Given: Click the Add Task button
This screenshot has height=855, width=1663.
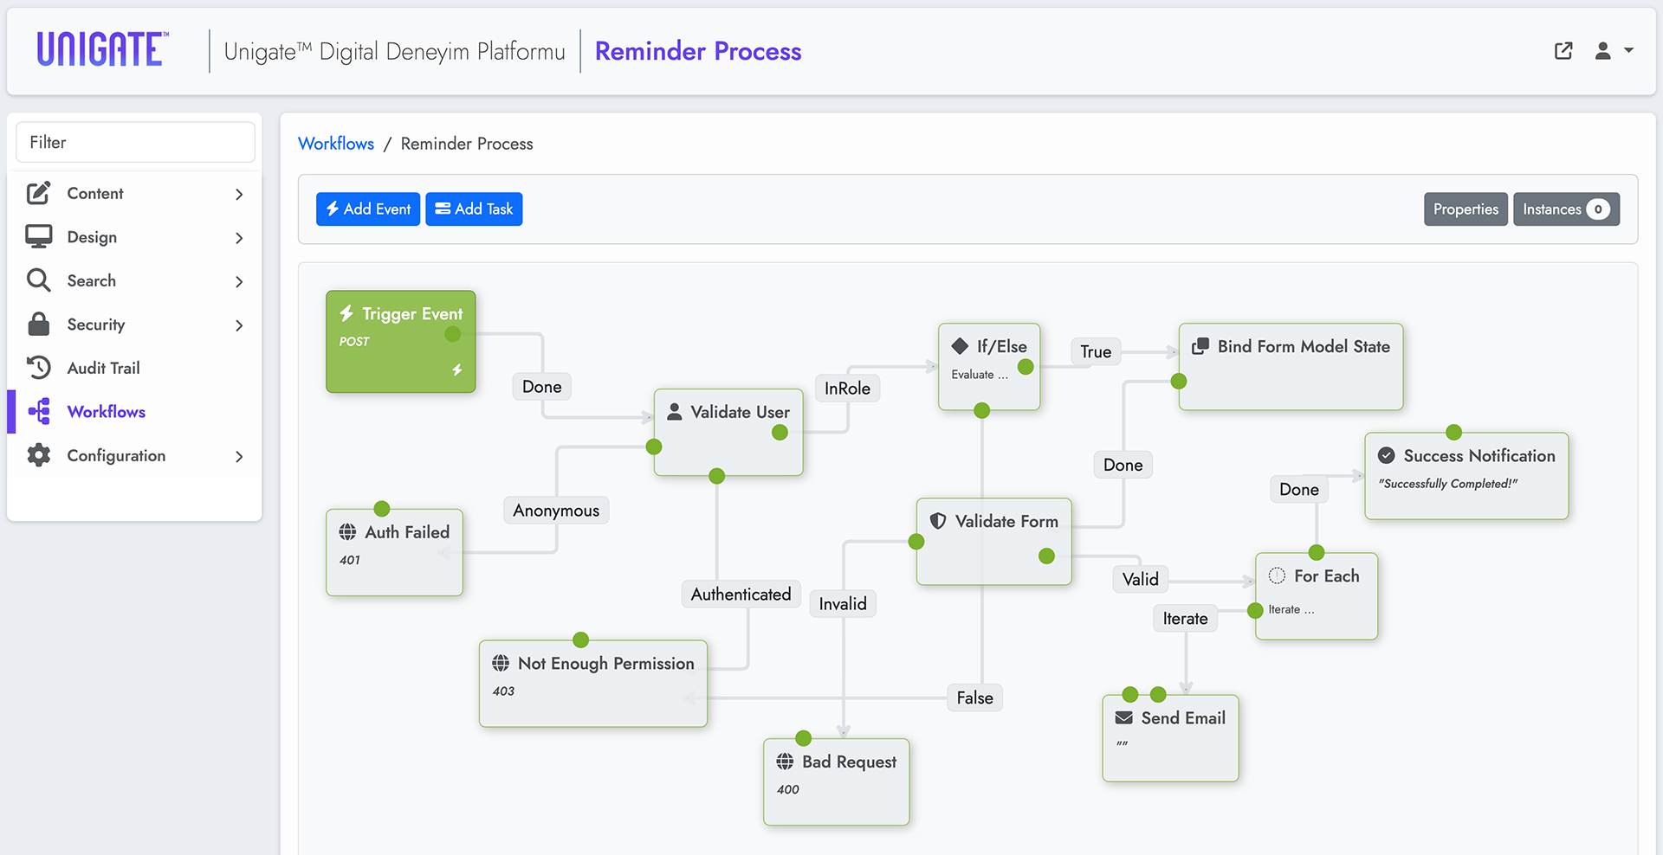Looking at the screenshot, I should click(474, 209).
